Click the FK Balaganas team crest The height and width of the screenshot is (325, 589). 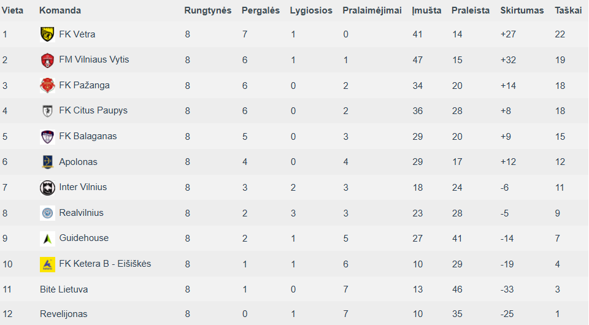click(x=47, y=137)
